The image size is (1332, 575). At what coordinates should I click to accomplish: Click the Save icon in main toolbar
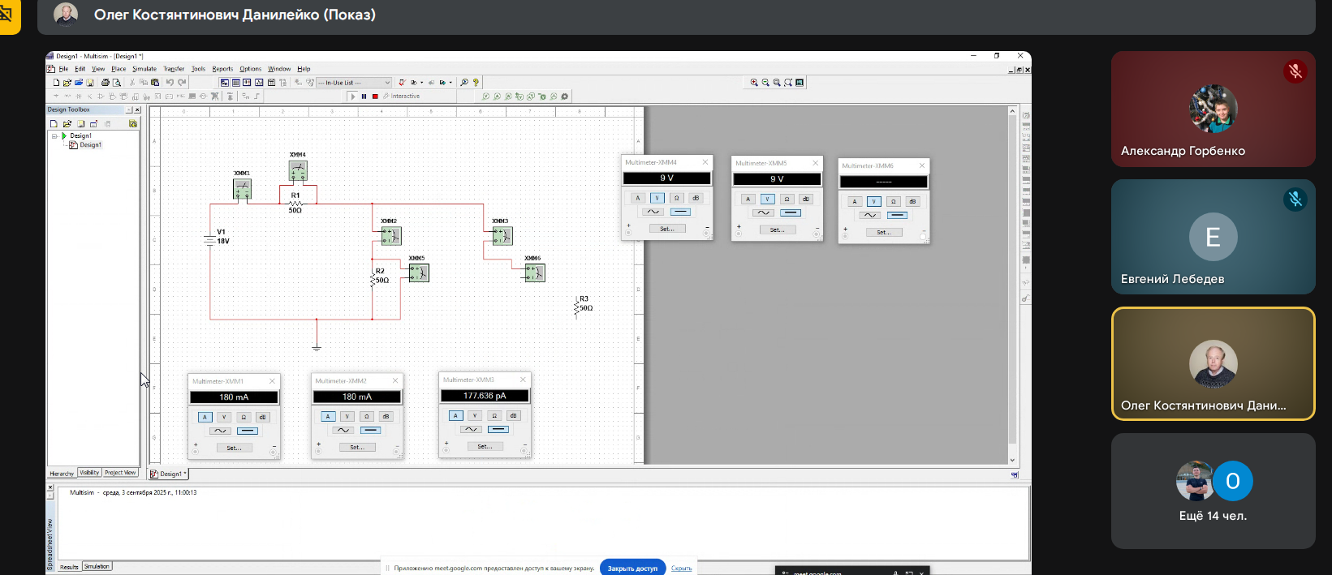(x=90, y=83)
